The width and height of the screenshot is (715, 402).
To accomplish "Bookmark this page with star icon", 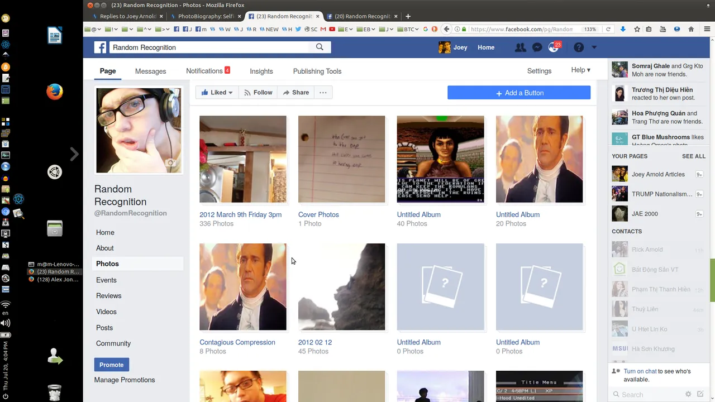I will (637, 29).
